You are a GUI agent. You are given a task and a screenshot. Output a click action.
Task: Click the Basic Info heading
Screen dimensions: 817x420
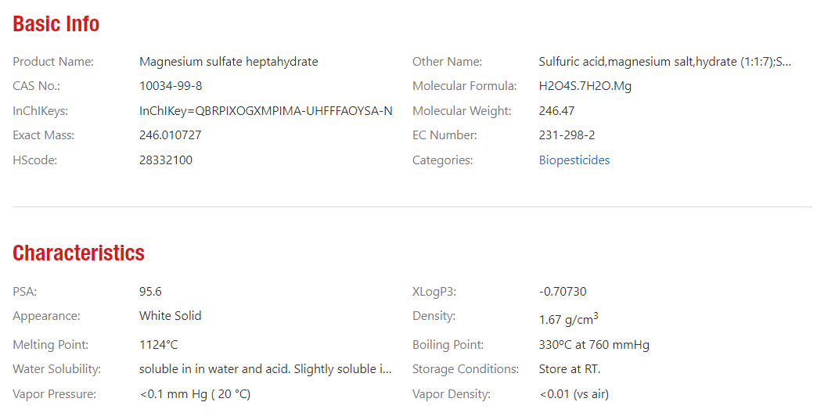point(56,24)
